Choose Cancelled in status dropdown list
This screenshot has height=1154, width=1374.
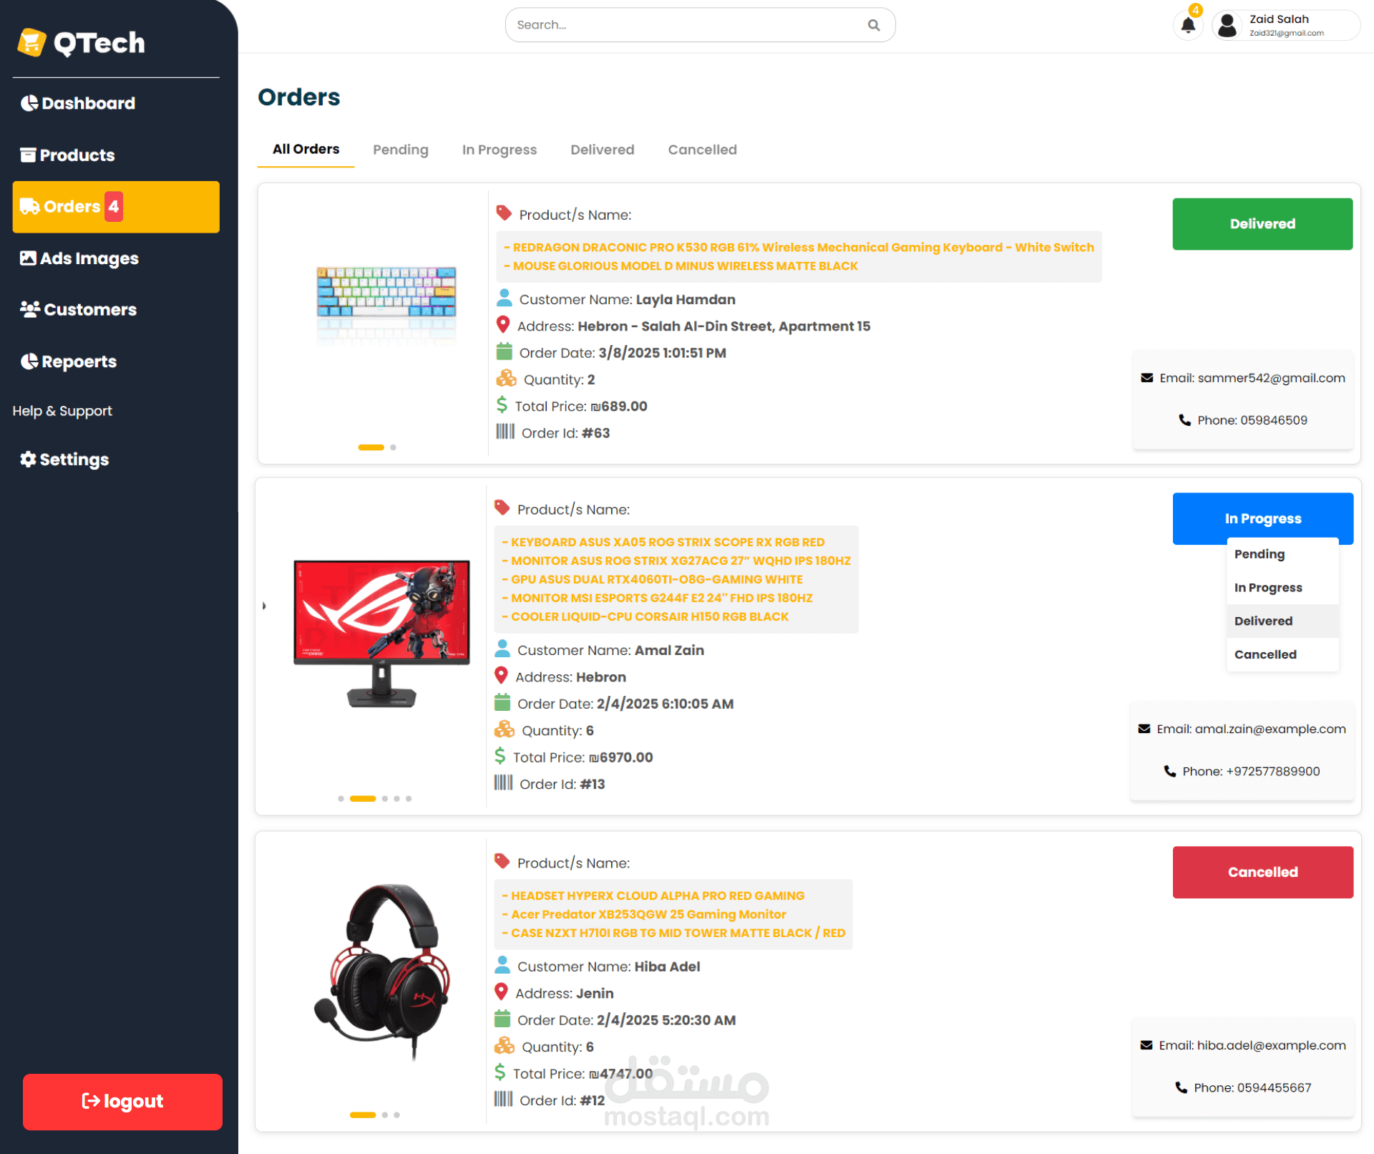1282,655
